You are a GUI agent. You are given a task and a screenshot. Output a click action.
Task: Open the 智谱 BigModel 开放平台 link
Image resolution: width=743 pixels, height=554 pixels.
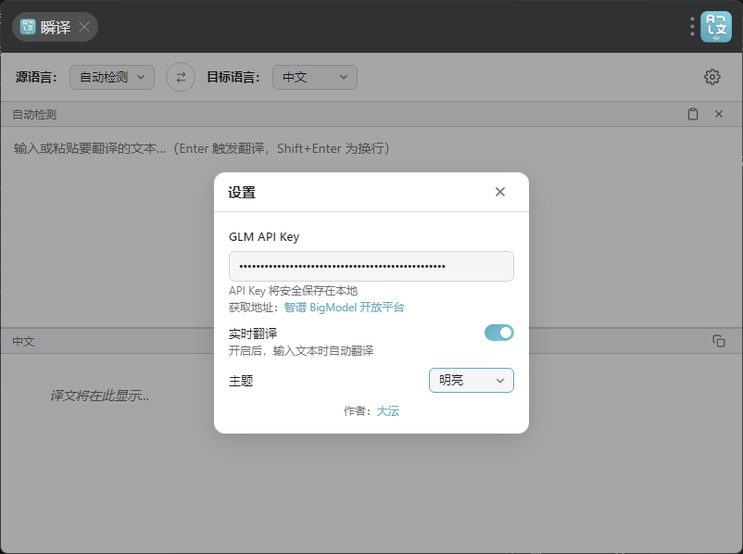tap(344, 307)
